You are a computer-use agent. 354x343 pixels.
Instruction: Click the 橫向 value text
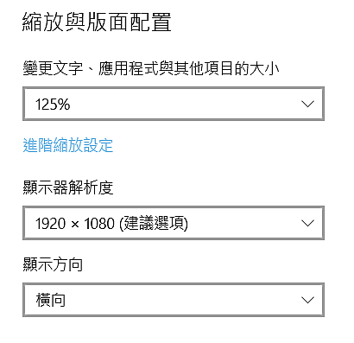click(51, 300)
